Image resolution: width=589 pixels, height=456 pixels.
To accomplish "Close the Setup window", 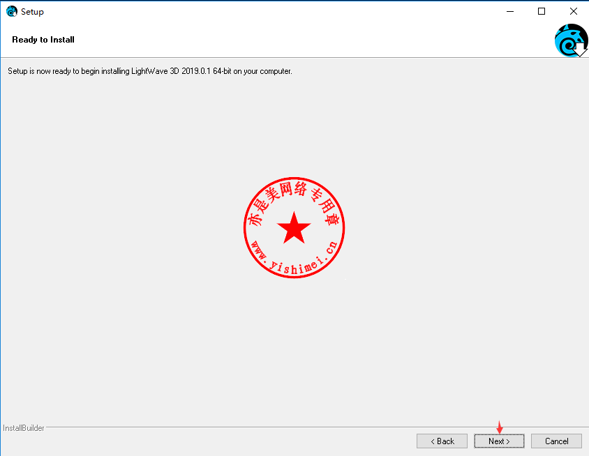I will [x=573, y=12].
